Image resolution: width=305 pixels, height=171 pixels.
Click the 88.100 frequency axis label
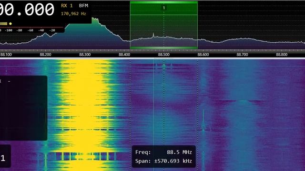pos(6,55)
